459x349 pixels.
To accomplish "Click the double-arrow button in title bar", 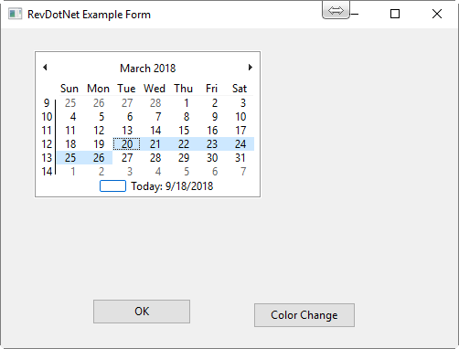I will click(336, 11).
